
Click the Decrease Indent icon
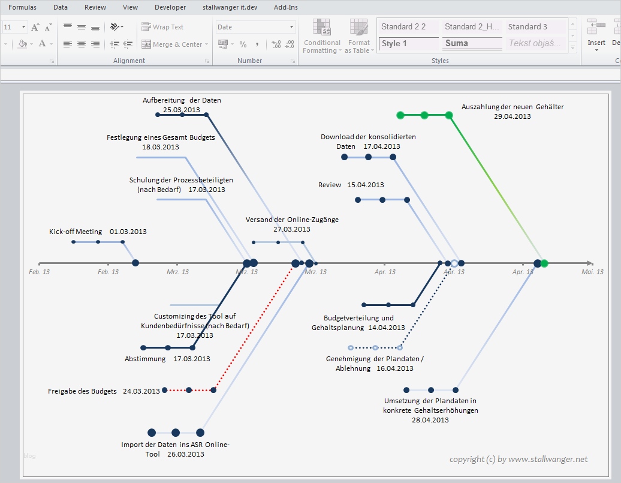114,44
